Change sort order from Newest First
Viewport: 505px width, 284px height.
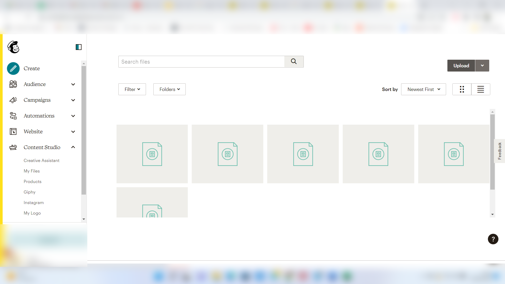[x=423, y=89]
